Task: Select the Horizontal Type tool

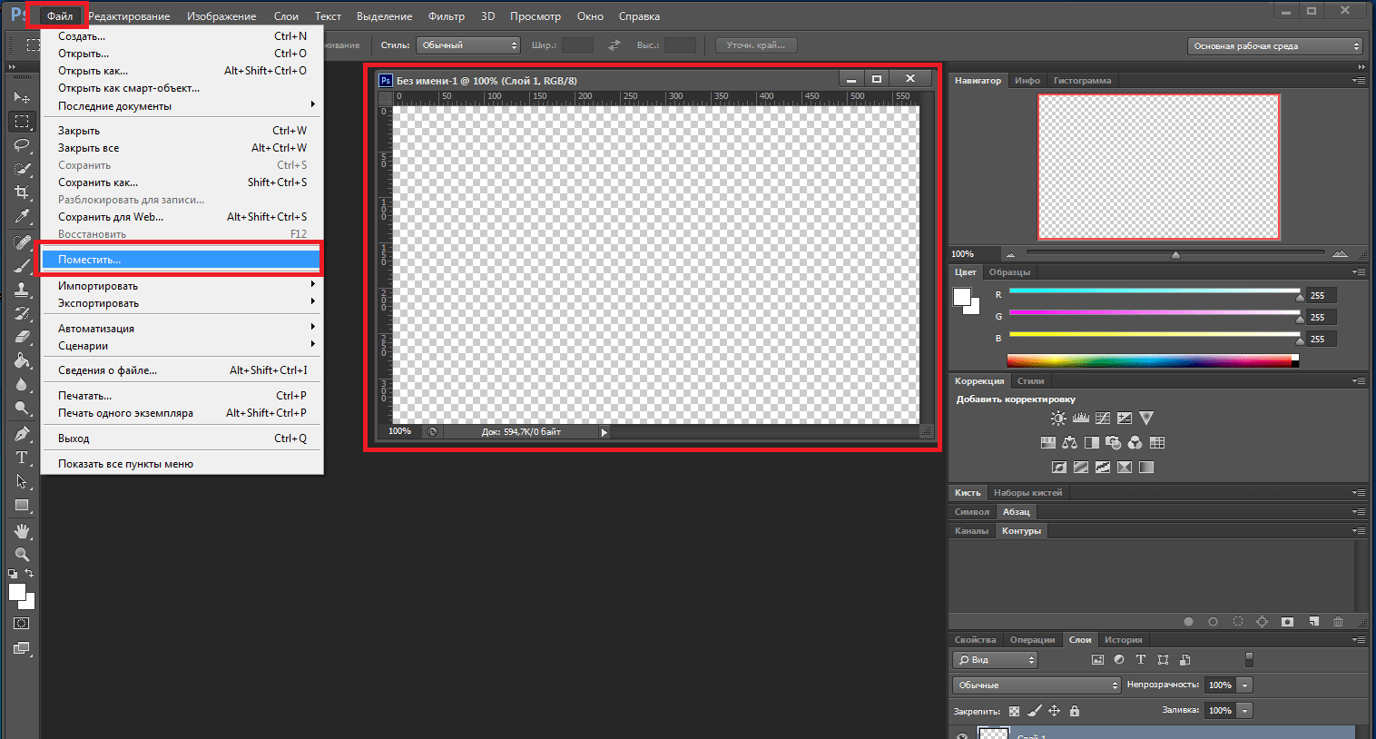Action: tap(22, 458)
